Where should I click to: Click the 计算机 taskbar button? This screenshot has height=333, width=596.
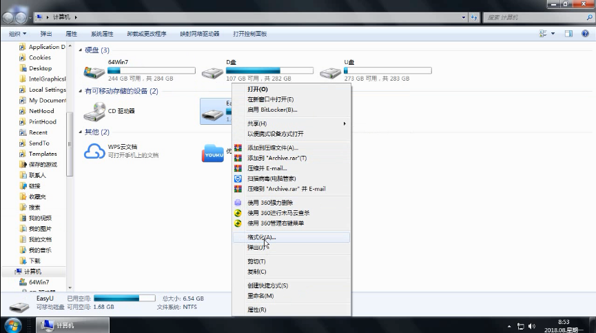click(73, 326)
